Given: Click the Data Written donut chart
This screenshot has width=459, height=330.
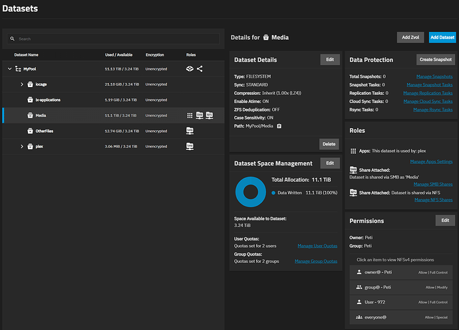Looking at the screenshot, I should pyautogui.click(x=251, y=192).
